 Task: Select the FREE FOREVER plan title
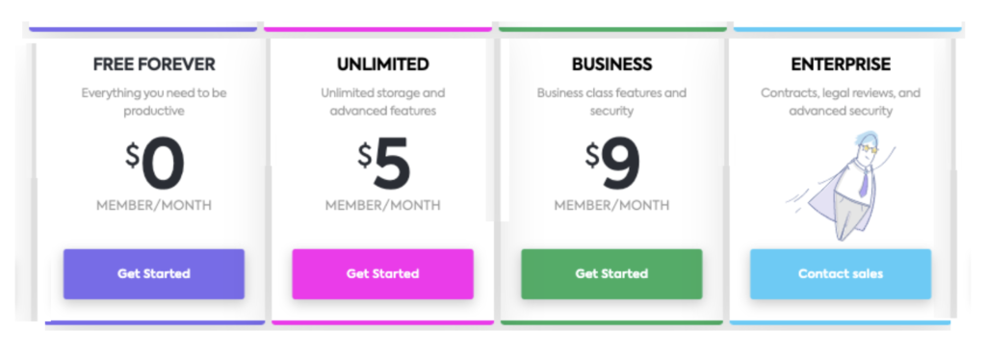click(154, 64)
